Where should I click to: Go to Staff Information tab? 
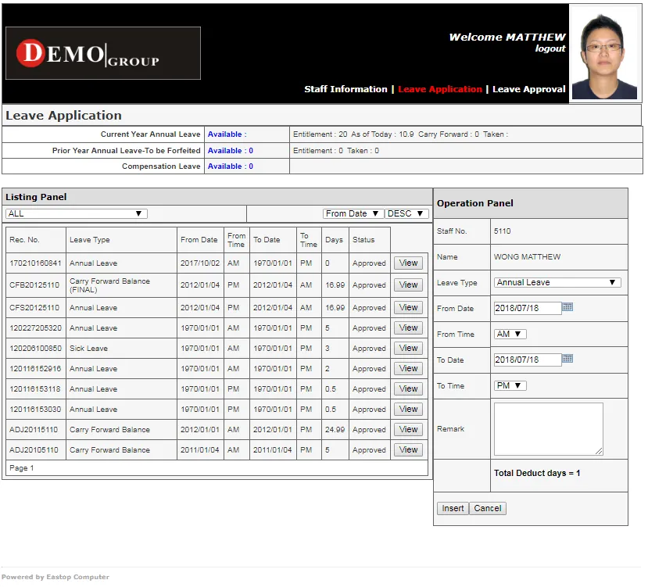pyautogui.click(x=345, y=89)
